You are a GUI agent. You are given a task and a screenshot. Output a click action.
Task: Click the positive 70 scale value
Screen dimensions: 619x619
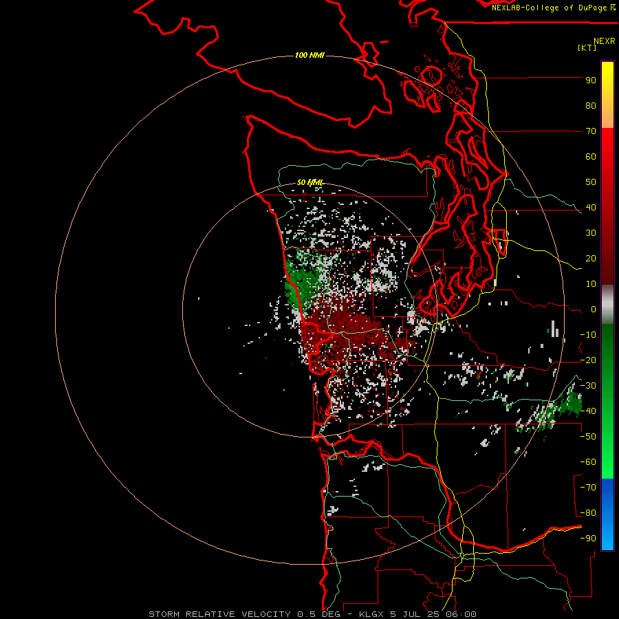(x=591, y=131)
